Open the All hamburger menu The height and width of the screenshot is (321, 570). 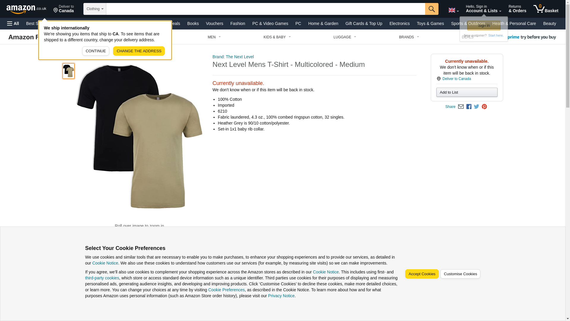click(13, 23)
